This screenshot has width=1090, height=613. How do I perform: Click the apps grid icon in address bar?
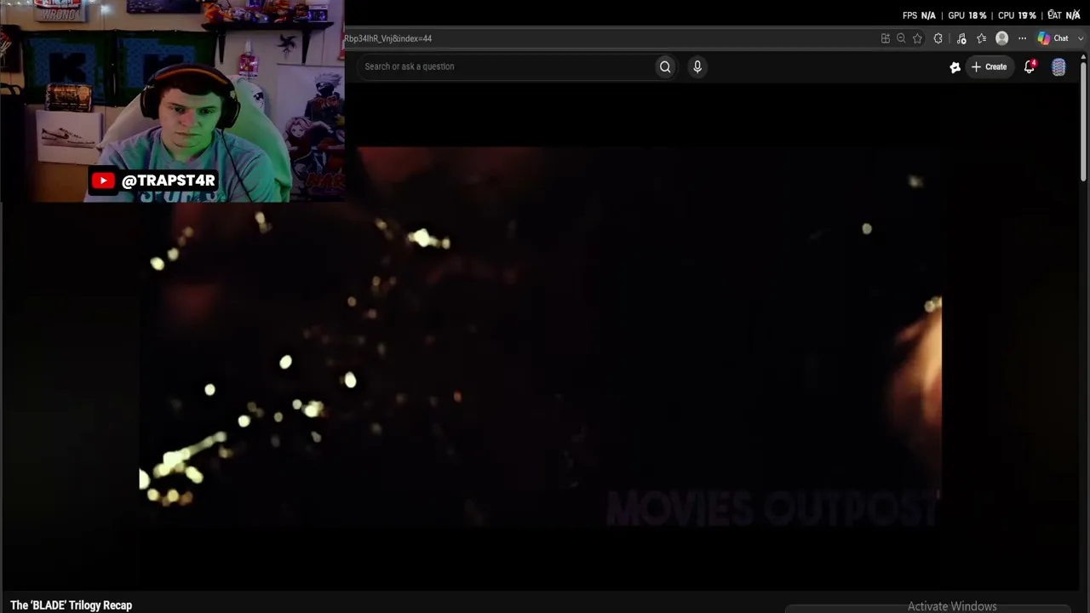(x=886, y=38)
